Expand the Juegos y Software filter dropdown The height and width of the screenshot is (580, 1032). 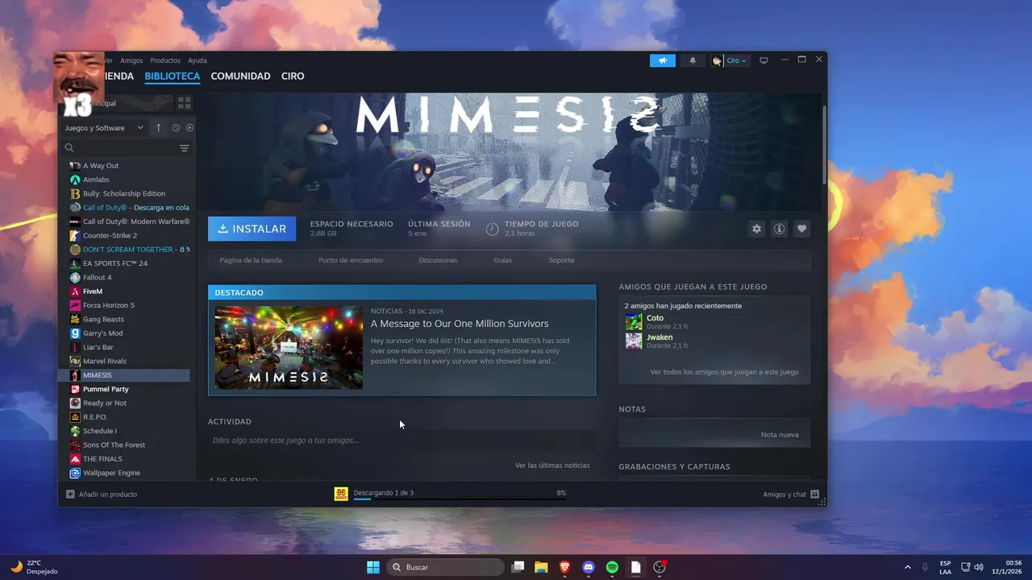pos(104,128)
